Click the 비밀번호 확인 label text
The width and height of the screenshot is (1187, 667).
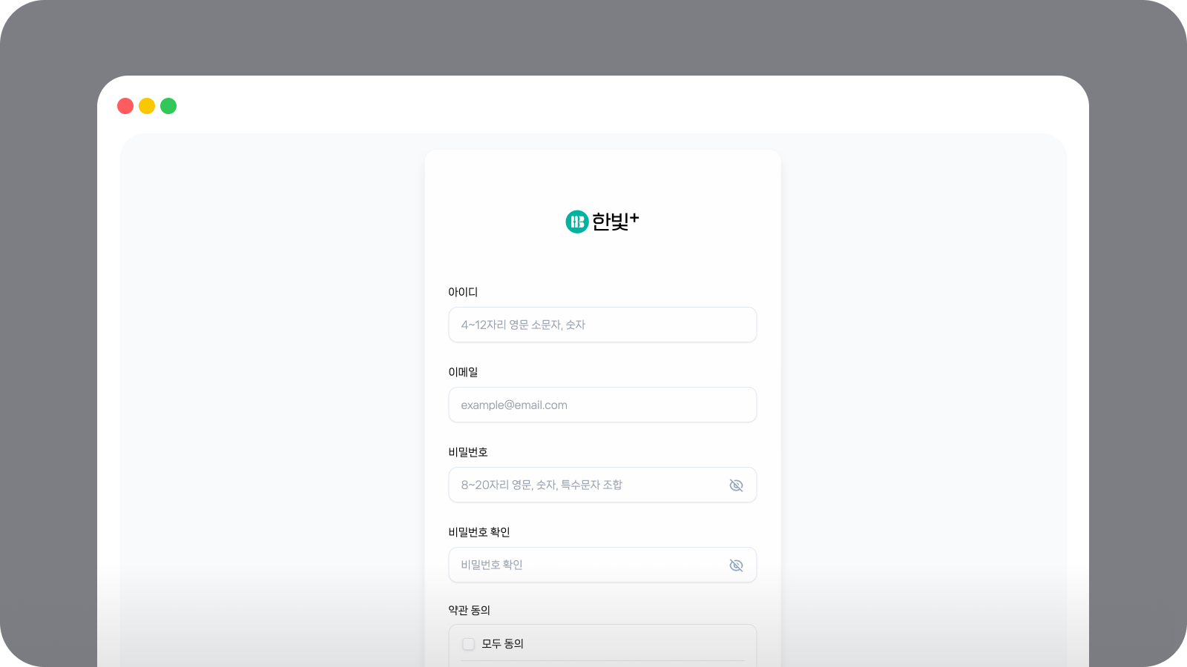click(479, 532)
